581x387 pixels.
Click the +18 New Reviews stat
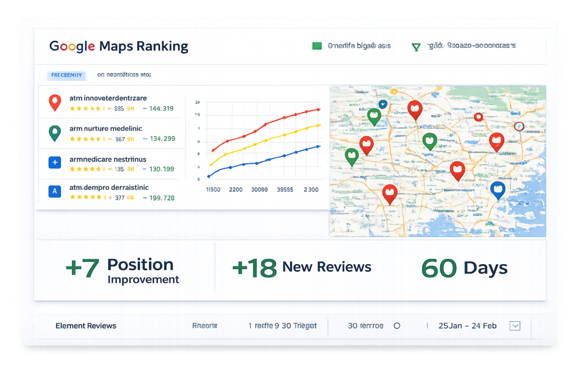[302, 267]
